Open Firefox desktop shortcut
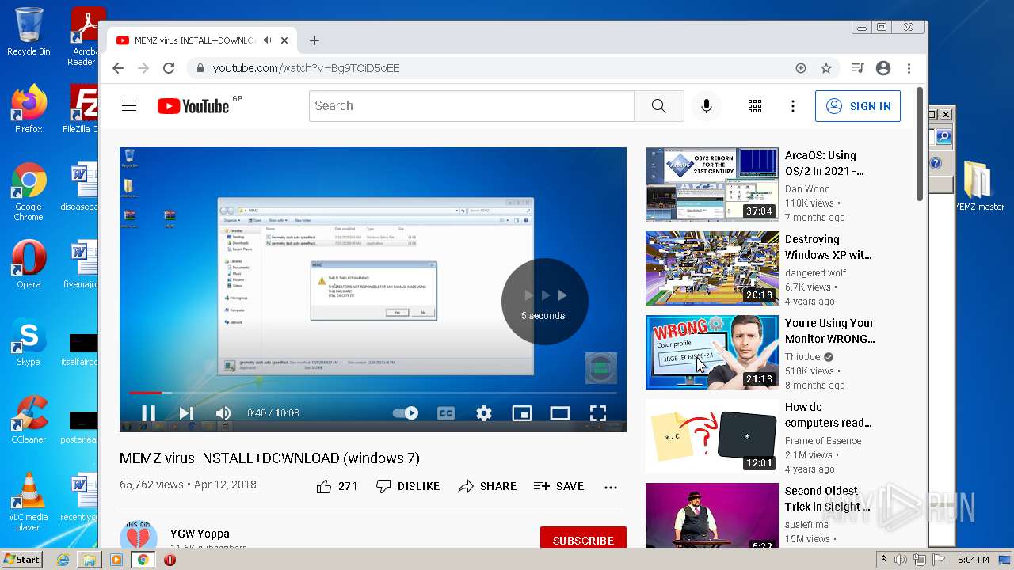Image resolution: width=1014 pixels, height=570 pixels. [29, 109]
